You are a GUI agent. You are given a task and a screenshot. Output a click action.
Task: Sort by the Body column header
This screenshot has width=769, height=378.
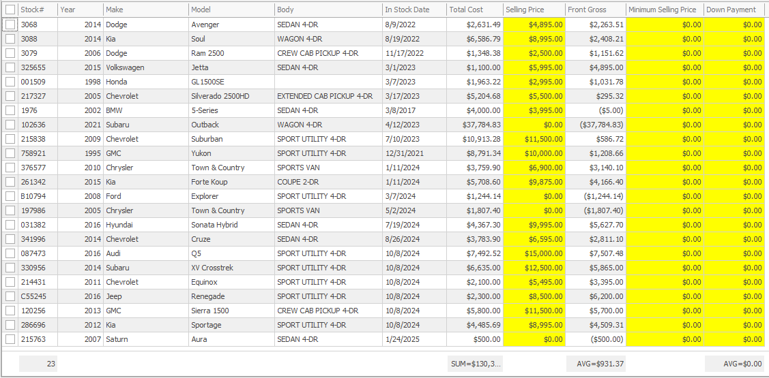(328, 10)
